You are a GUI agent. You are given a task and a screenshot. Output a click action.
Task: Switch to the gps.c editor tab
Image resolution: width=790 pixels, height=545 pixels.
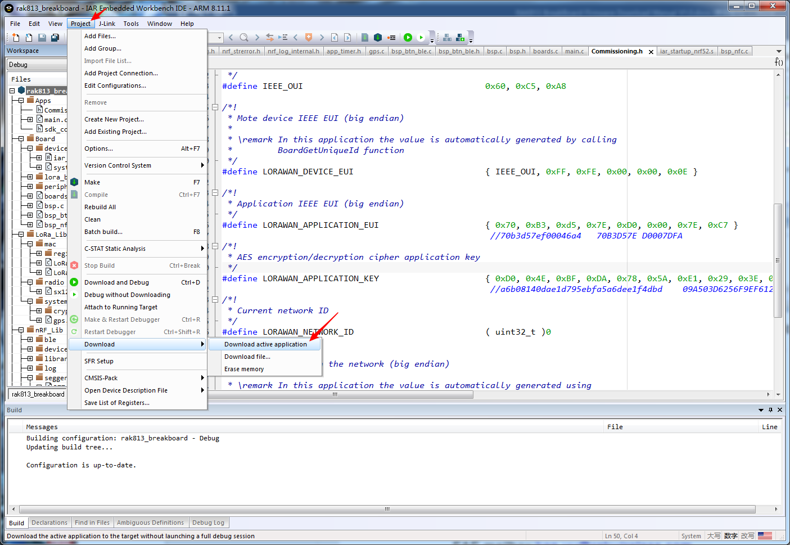click(377, 51)
